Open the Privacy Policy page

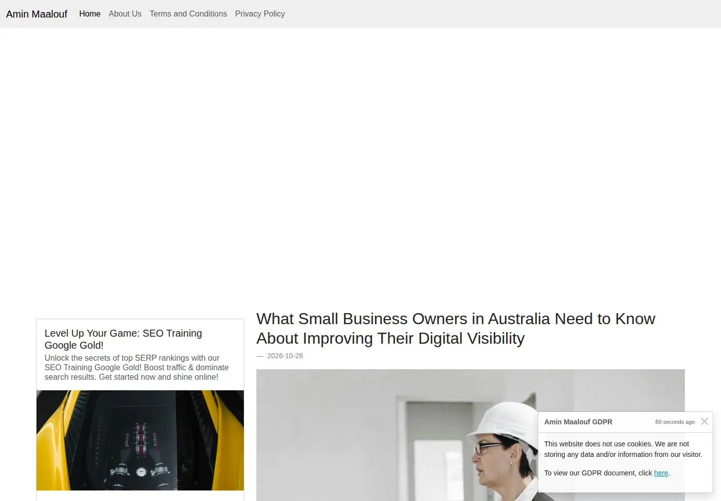coord(260,14)
